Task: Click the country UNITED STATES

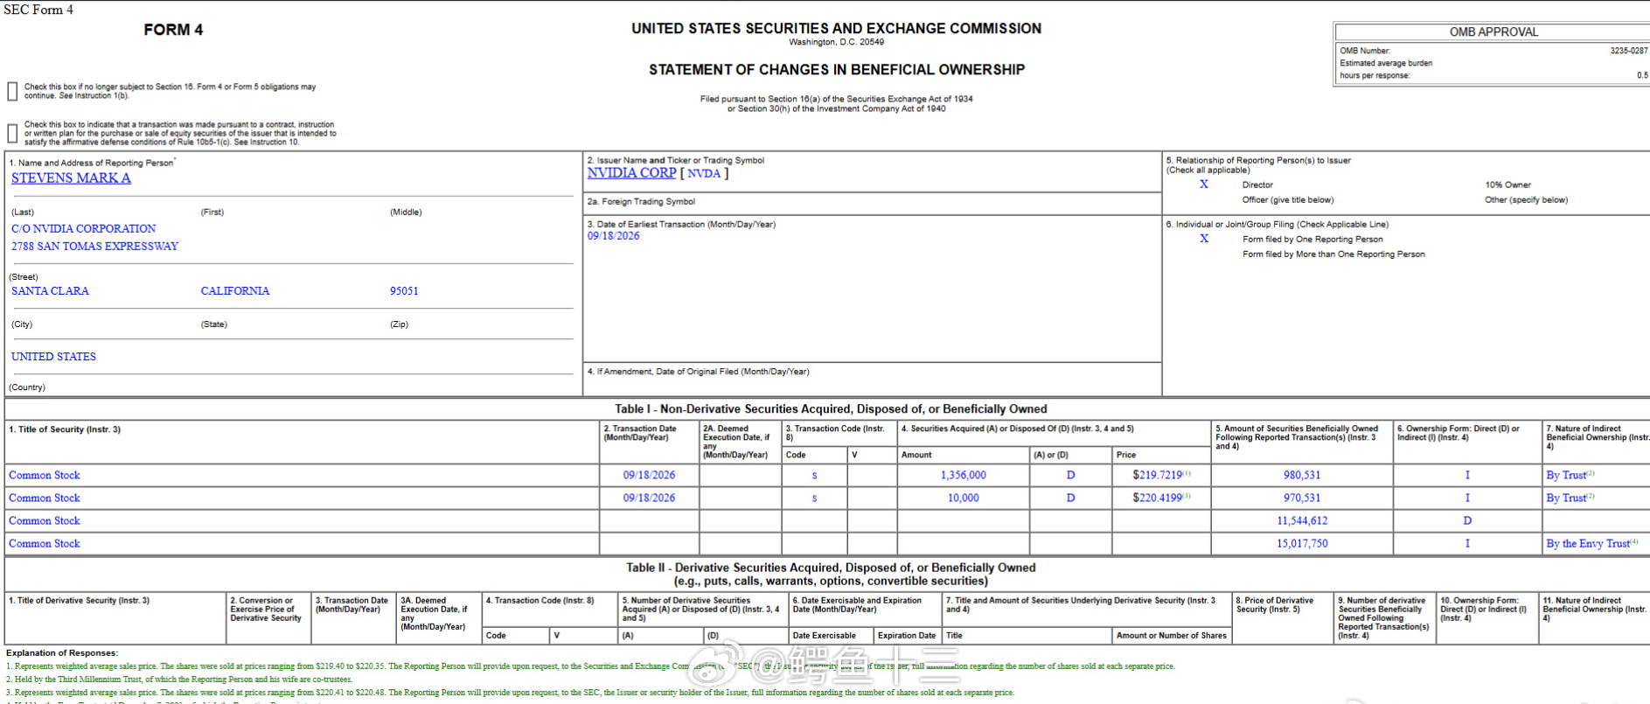Action: coord(53,357)
